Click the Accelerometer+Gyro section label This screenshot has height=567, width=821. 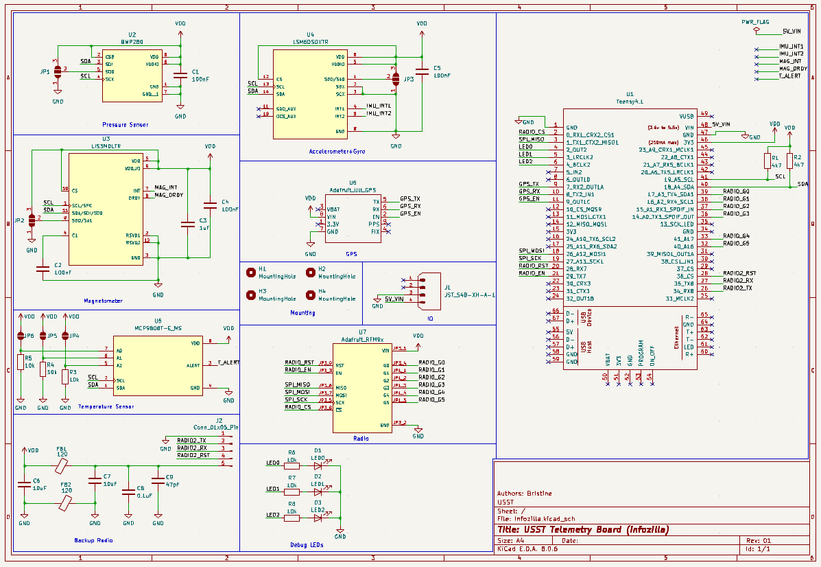click(x=337, y=152)
